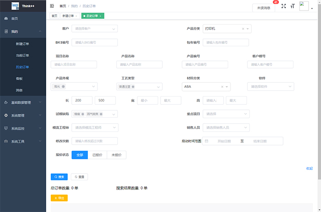Click the 系统工具 toolbox icon

6,141
